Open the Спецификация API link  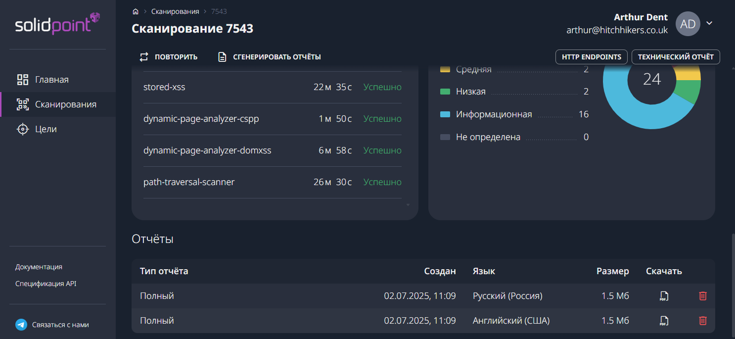point(45,283)
